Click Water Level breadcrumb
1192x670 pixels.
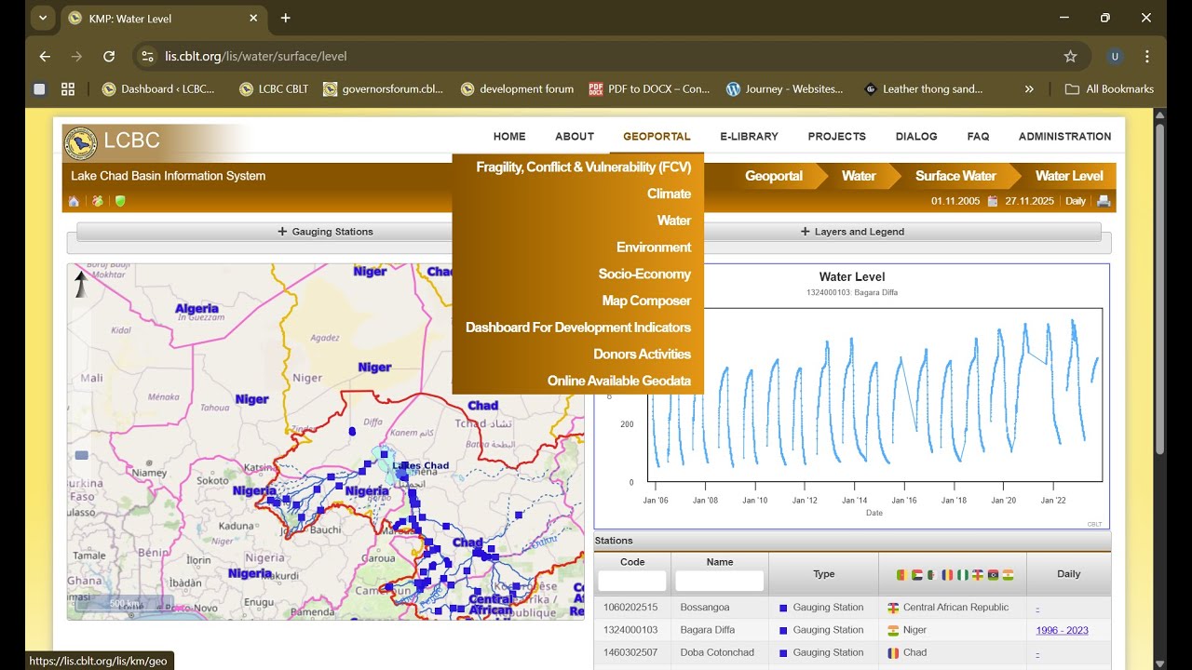[1069, 176]
